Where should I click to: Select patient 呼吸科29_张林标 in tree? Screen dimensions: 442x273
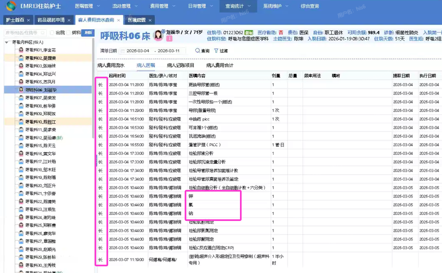[x=40, y=257]
